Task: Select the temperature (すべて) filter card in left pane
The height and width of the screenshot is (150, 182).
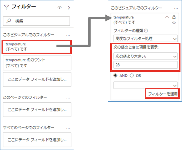Action: pos(36,47)
